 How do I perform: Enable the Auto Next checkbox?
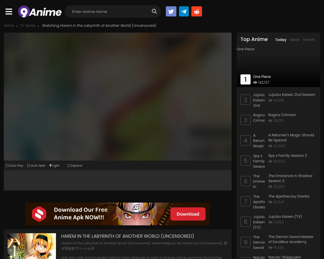[36, 166]
